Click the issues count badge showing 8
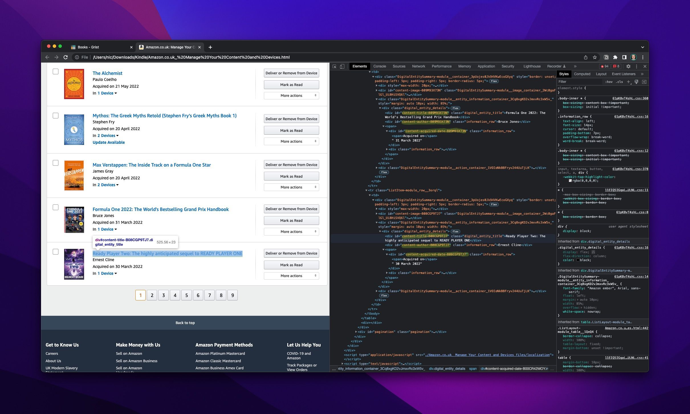Image resolution: width=690 pixels, height=414 pixels. pyautogui.click(x=616, y=66)
